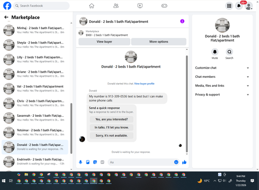This screenshot has width=259, height=190.
Task: Mute the Donald conversation via bell icon
Action: 215,52
